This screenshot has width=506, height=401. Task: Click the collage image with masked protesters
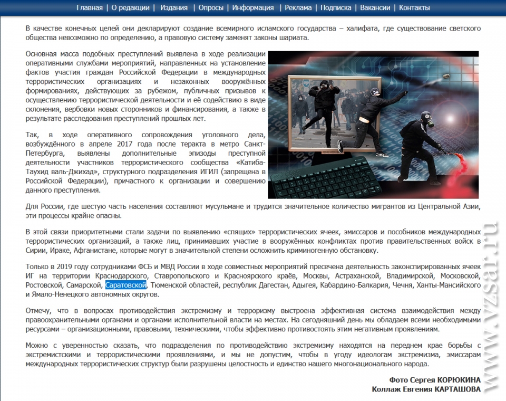[373, 125]
